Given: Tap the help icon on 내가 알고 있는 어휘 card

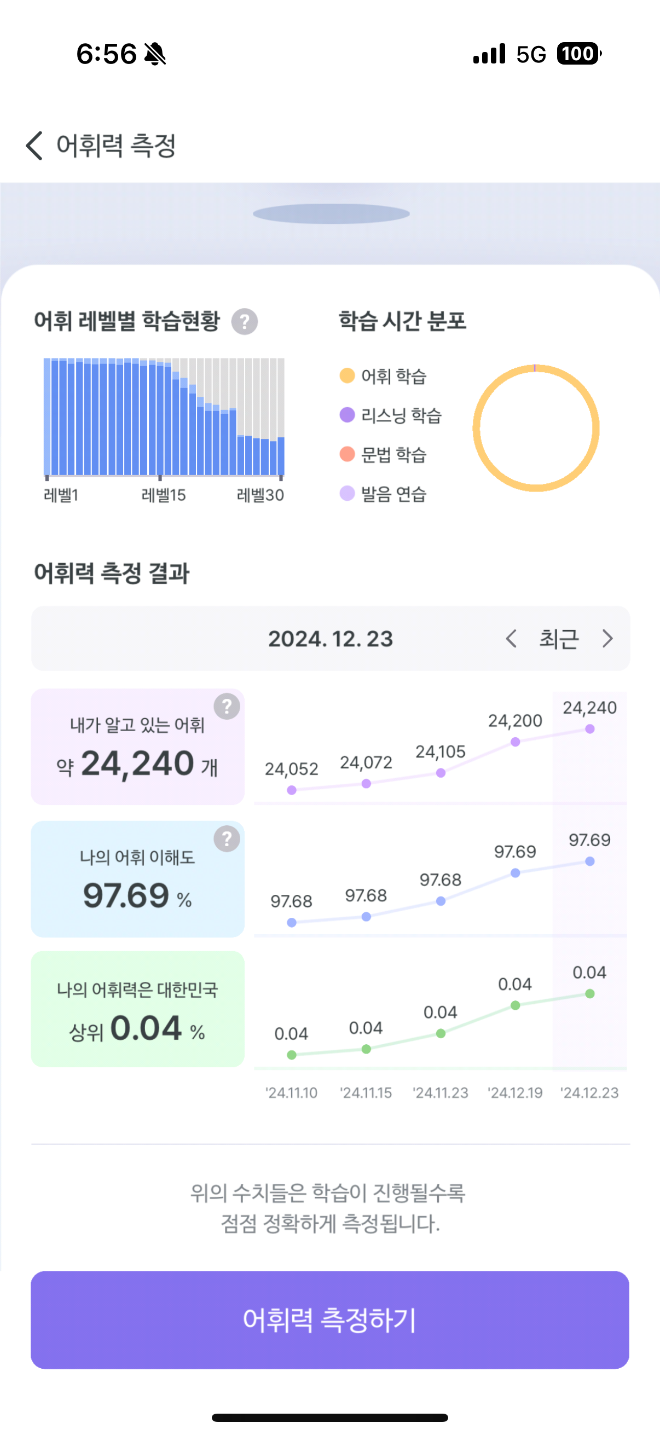Looking at the screenshot, I should 227,707.
